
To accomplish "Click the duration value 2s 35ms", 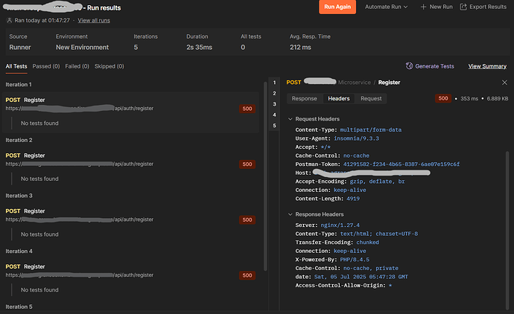I will 200,48.
